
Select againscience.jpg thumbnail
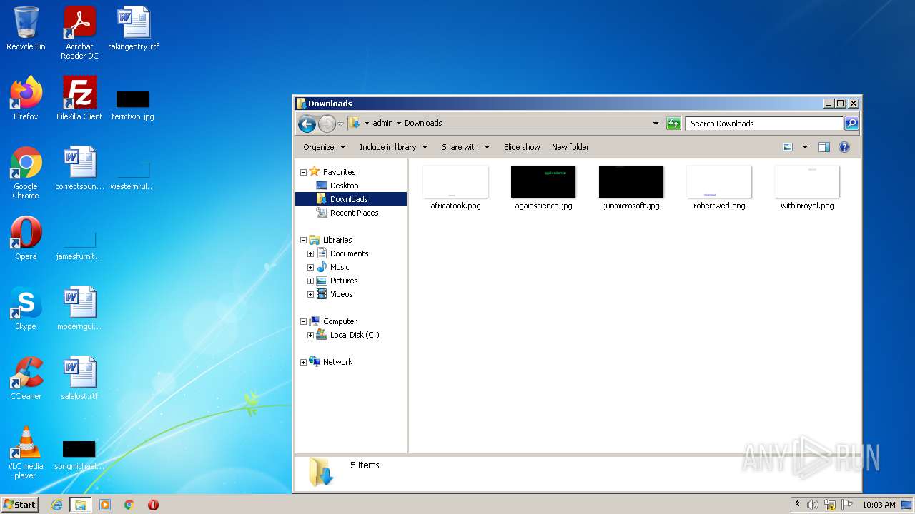(543, 188)
